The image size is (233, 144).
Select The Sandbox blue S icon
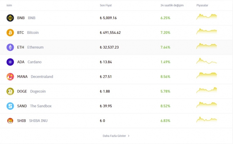point(10,106)
